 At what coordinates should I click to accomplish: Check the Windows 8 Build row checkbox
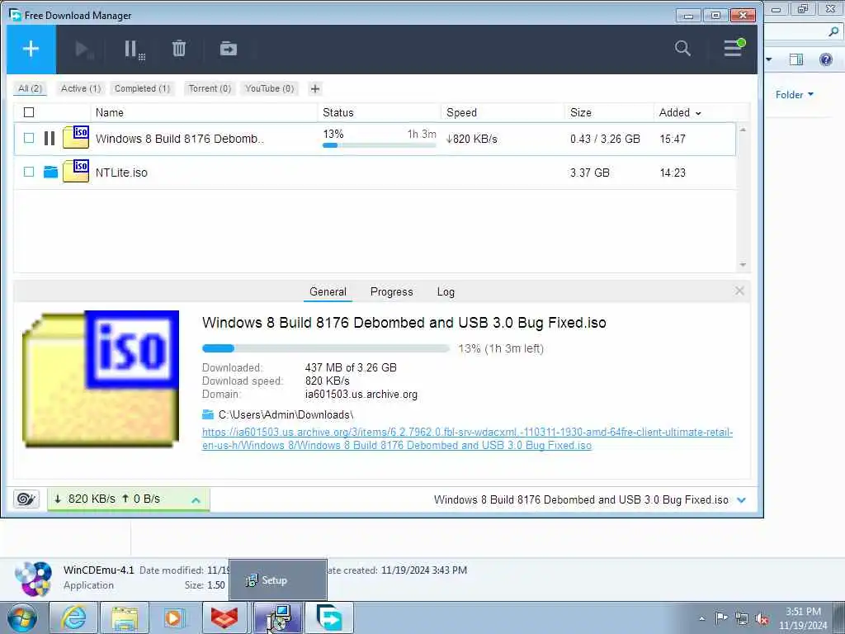click(29, 138)
